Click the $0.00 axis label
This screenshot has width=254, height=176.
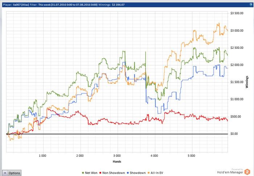234,134
